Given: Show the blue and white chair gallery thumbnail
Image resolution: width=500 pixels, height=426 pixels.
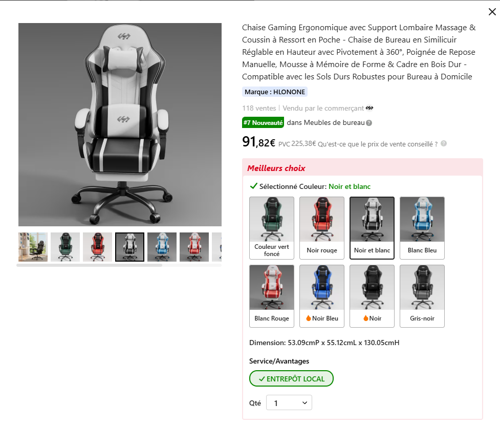Looking at the screenshot, I should (162, 247).
